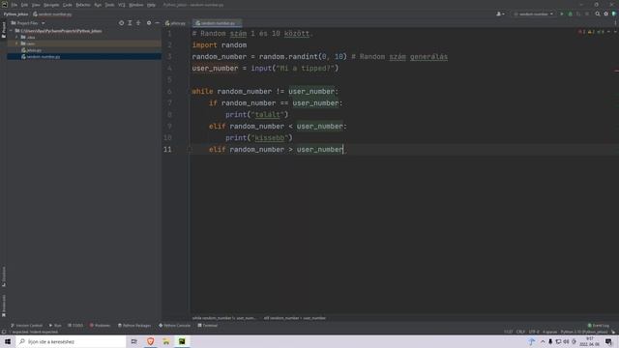Screen dimensions: 619x348
Task: Open the Project side tool window tab
Action: tap(4, 30)
